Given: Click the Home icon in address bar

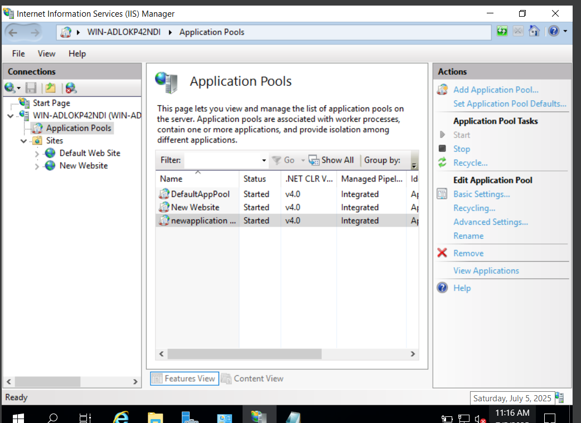Looking at the screenshot, I should (x=534, y=31).
